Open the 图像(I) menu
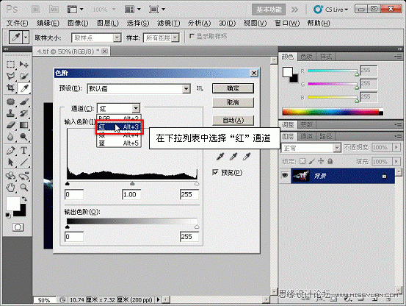Viewport: 406px width, 306px height. coord(78,23)
